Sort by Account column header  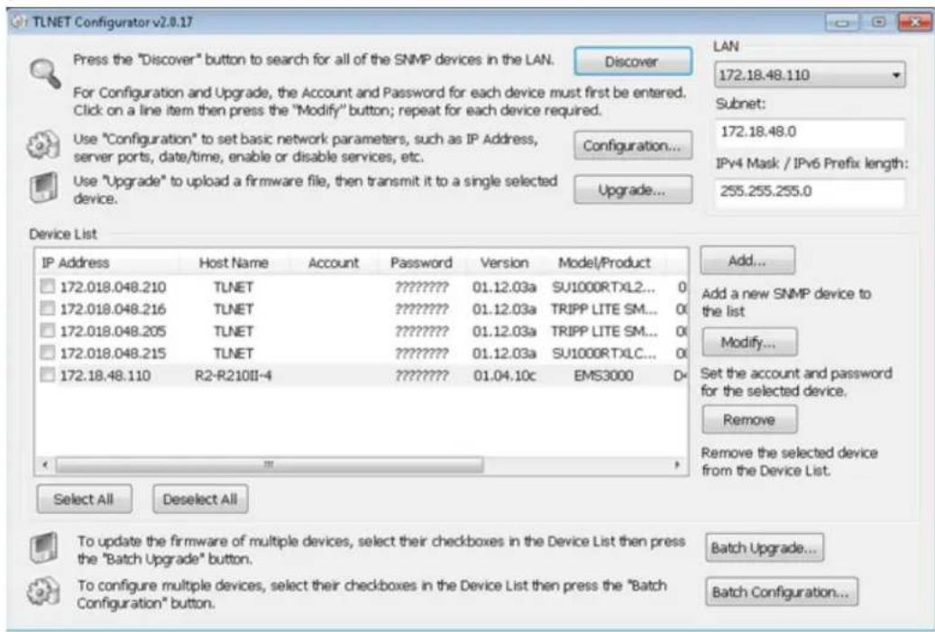point(334,263)
